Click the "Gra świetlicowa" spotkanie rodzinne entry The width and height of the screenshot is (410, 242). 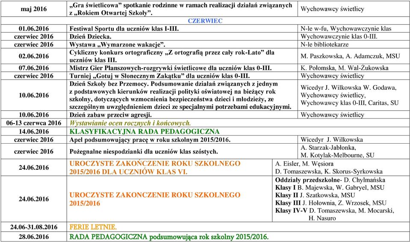(181, 9)
